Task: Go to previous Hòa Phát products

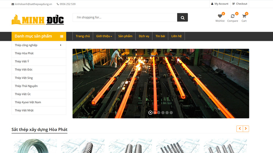Action: click(240, 129)
